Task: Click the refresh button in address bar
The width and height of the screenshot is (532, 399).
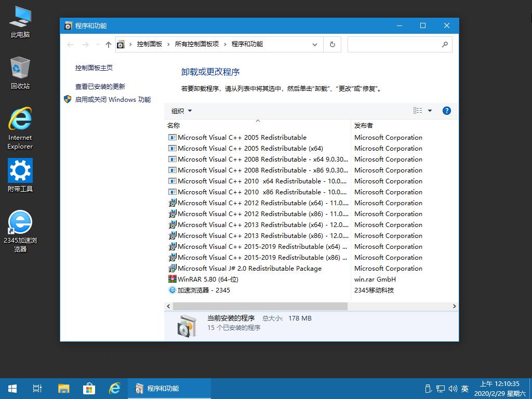Action: click(x=332, y=45)
